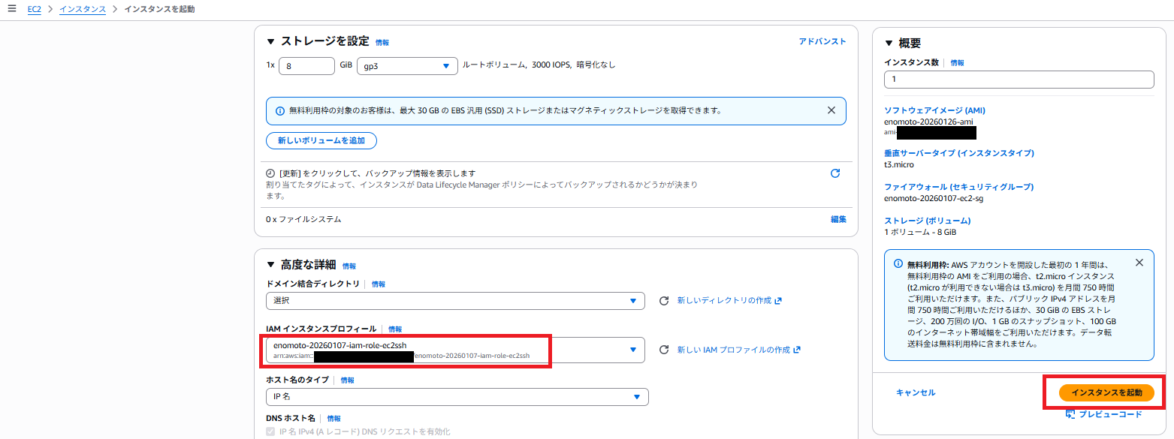Image resolution: width=1174 pixels, height=439 pixels.
Task: Open the ドメイン結合ディレクトリ dropdown
Action: tap(455, 301)
